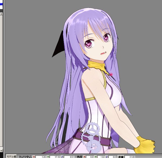Viewport: 162px width, 158px height.
Task: Click the left panel scrollbar up arrow
Action: click(x=1, y=14)
